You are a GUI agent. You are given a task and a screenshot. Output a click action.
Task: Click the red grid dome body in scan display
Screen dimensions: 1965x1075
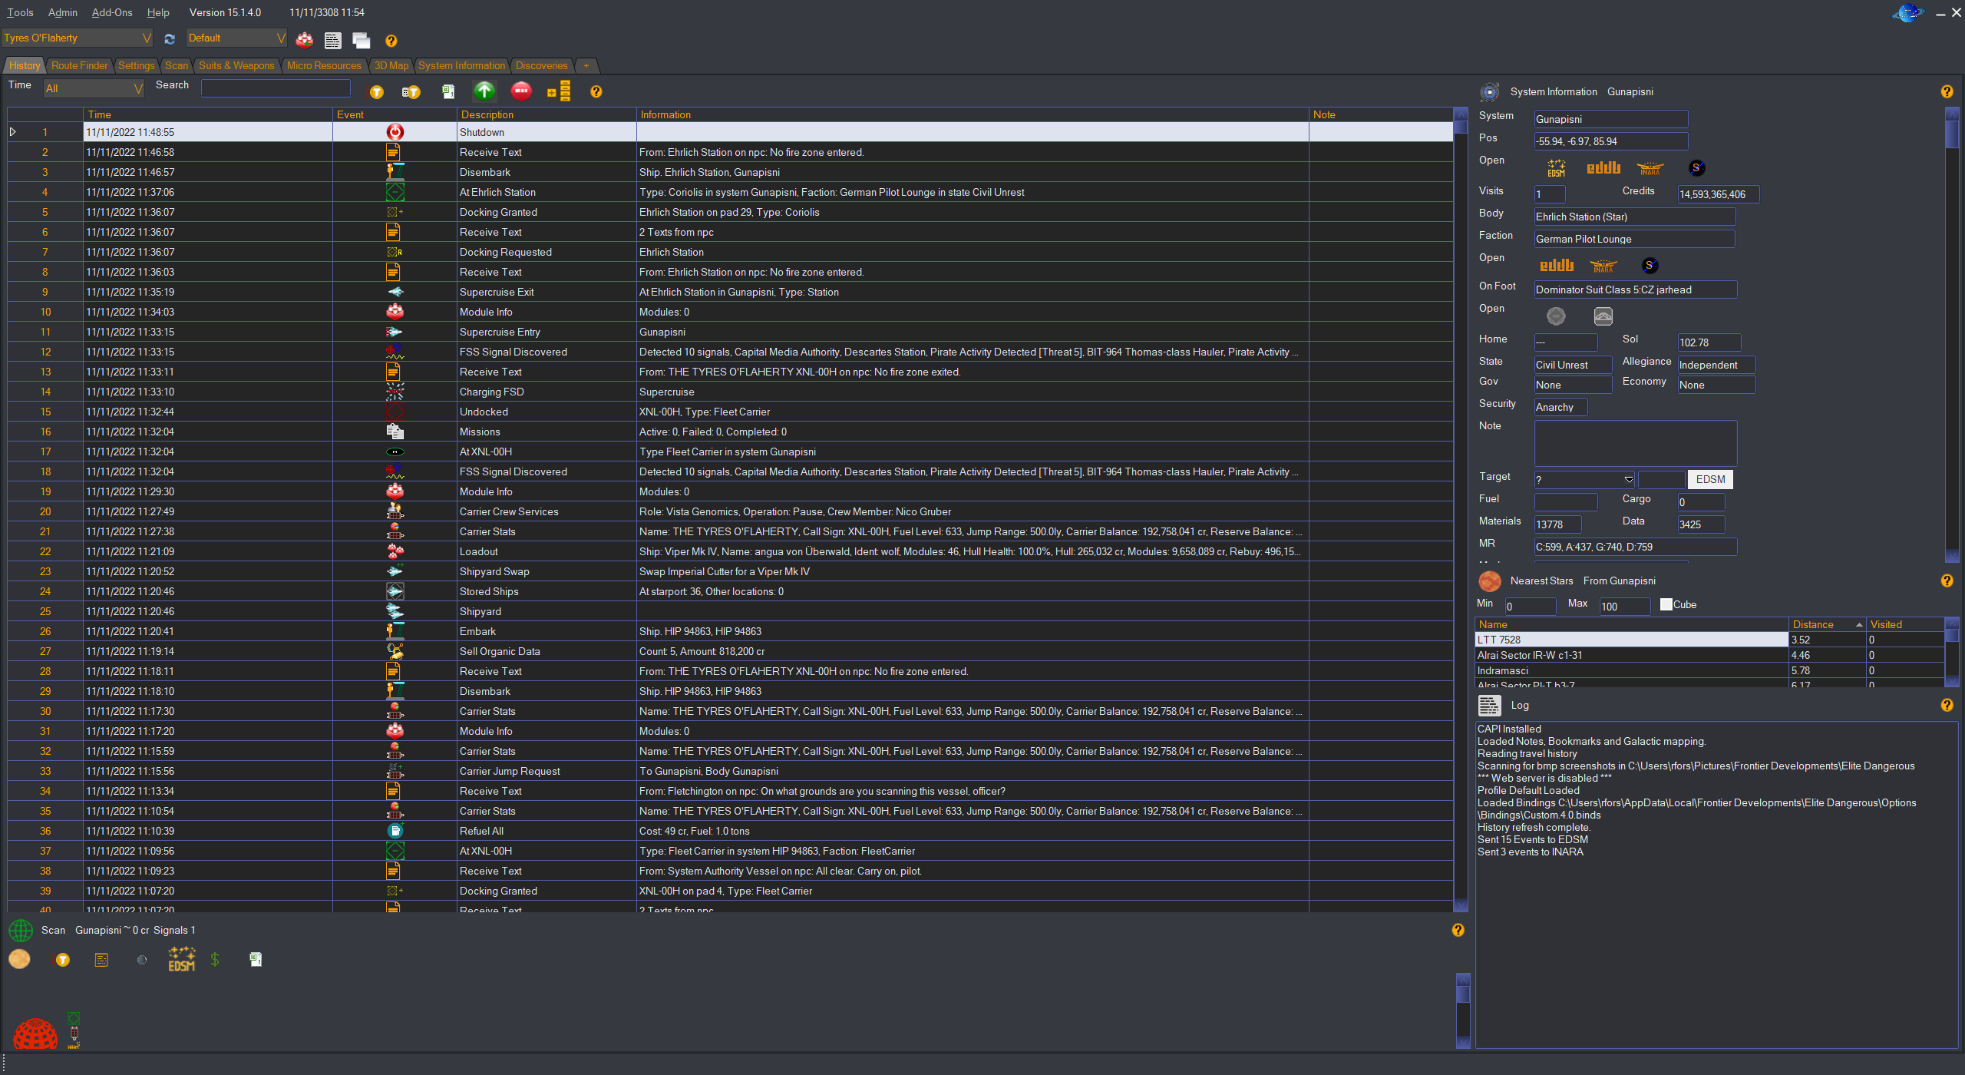[x=35, y=1034]
